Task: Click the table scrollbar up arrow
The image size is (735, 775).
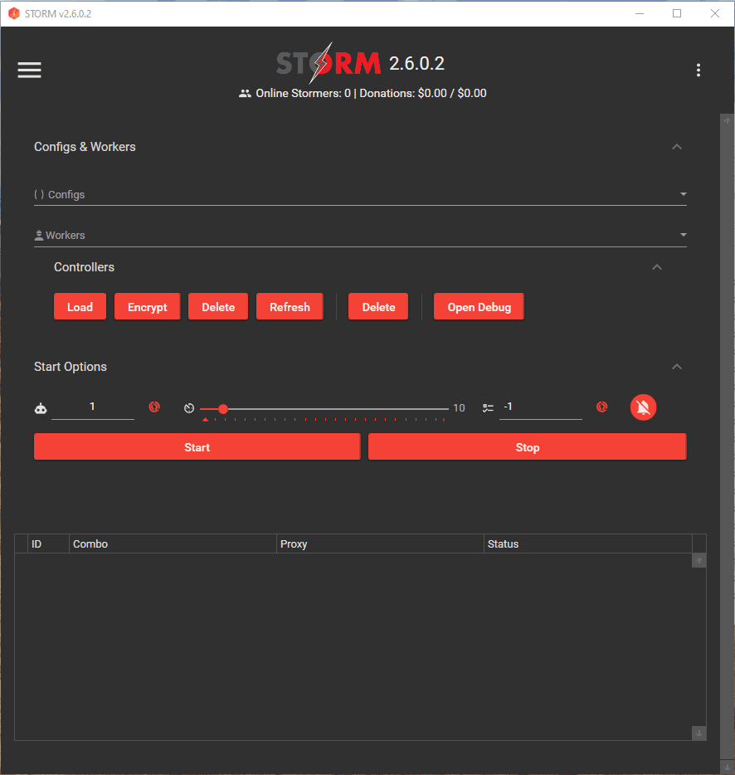Action: [x=699, y=560]
